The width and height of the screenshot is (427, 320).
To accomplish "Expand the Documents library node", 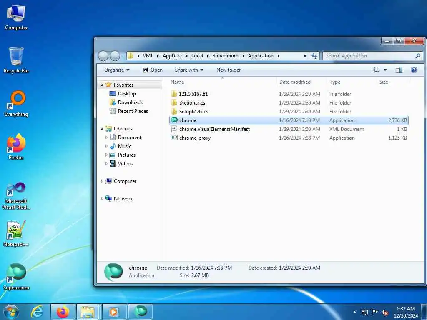I will click(106, 137).
